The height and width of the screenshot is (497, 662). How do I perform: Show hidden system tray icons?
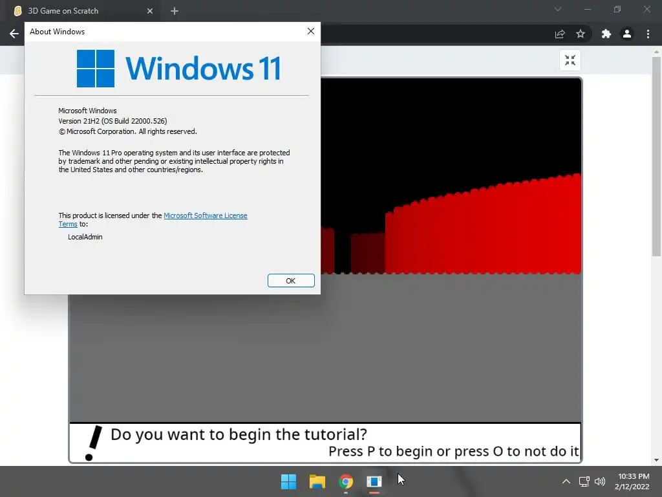(566, 481)
